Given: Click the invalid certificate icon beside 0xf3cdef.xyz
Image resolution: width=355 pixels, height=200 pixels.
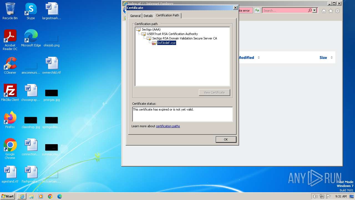Looking at the screenshot, I should 154,43.
